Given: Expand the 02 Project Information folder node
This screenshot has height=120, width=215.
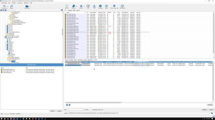Looking at the screenshot, I should (x=7, y=57).
